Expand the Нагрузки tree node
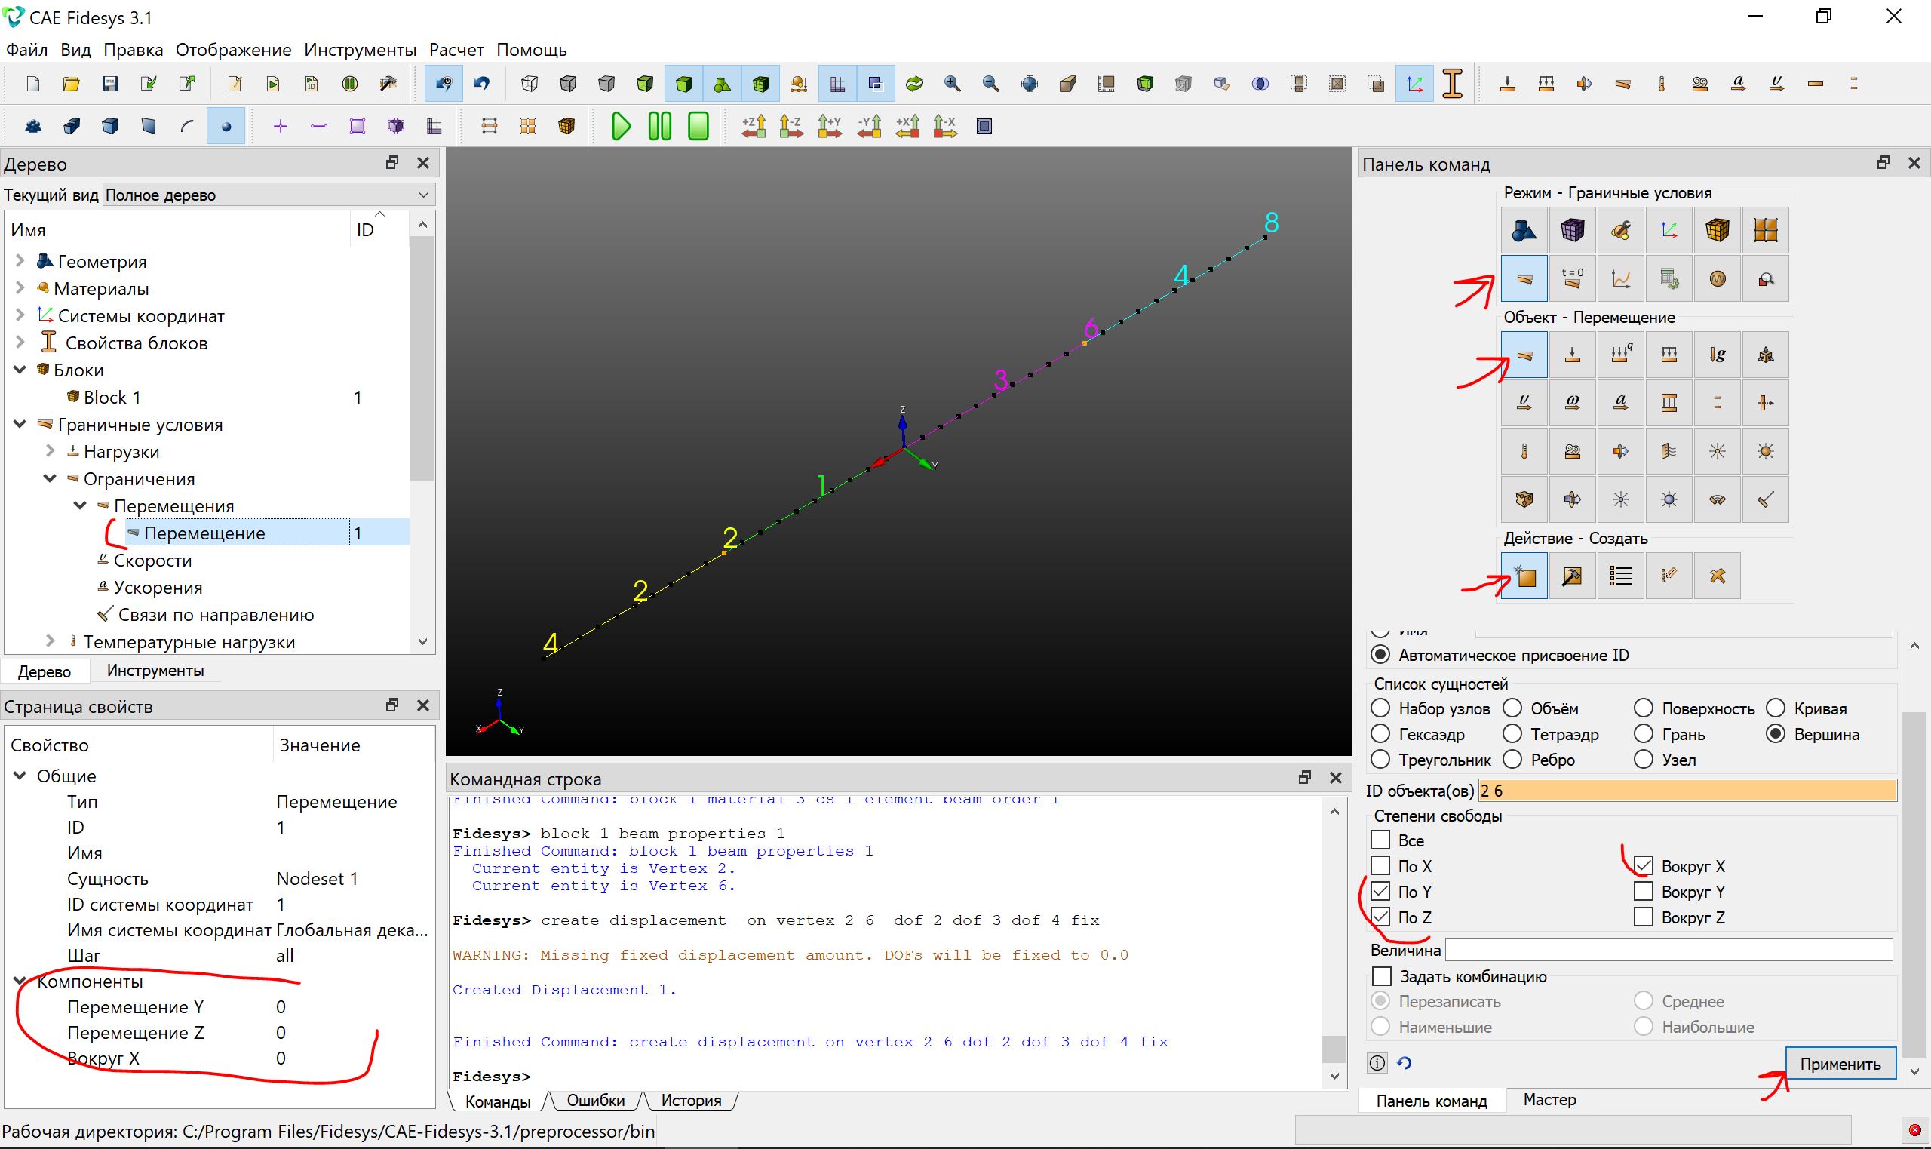 click(x=51, y=451)
